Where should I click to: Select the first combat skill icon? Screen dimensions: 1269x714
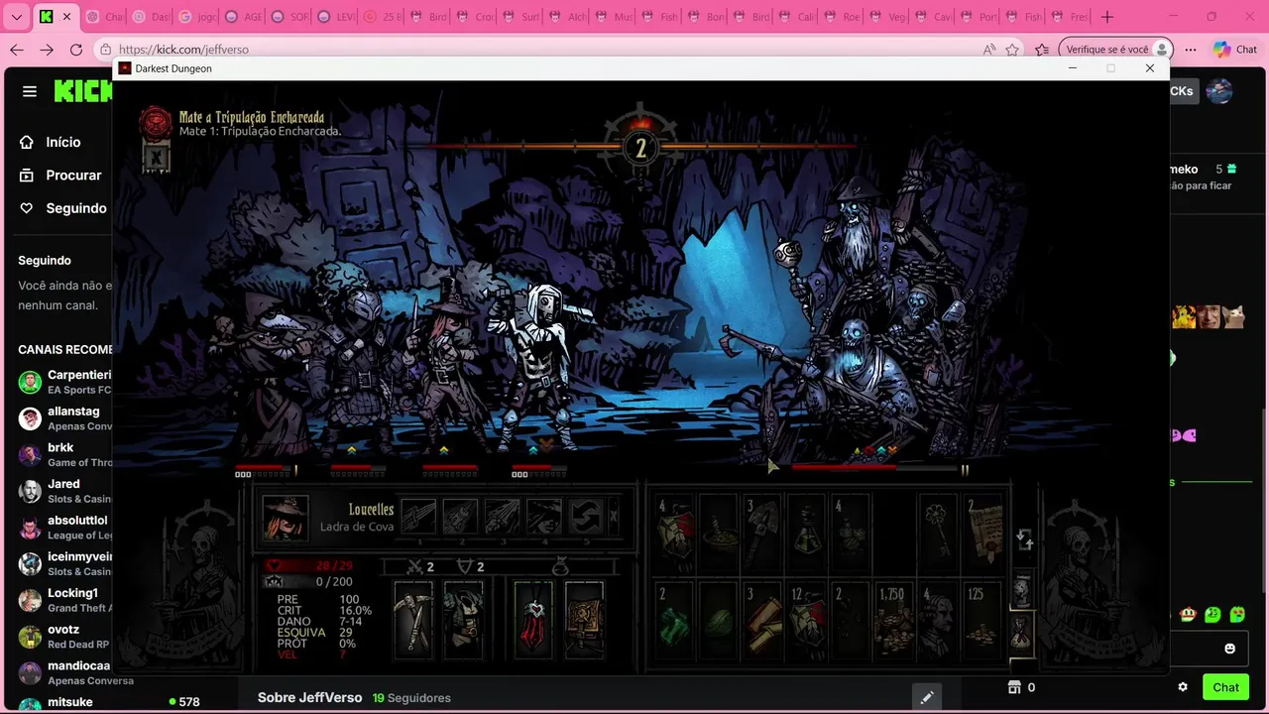pyautogui.click(x=418, y=517)
